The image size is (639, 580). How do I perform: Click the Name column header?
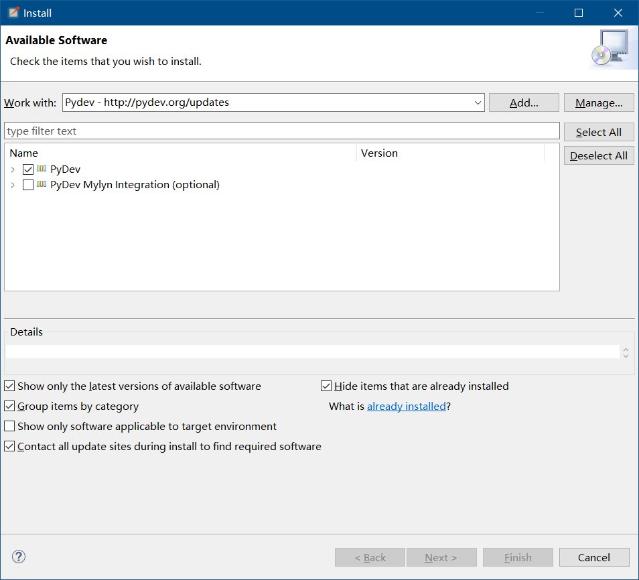pyautogui.click(x=182, y=153)
